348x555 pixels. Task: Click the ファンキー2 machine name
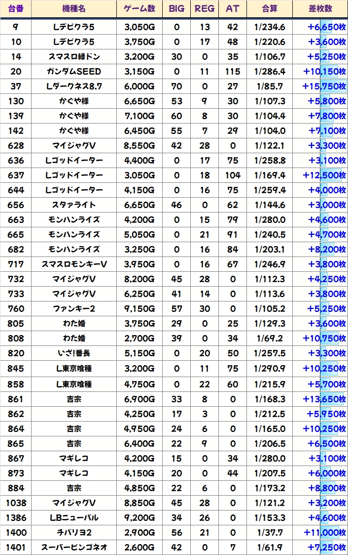pos(74,309)
